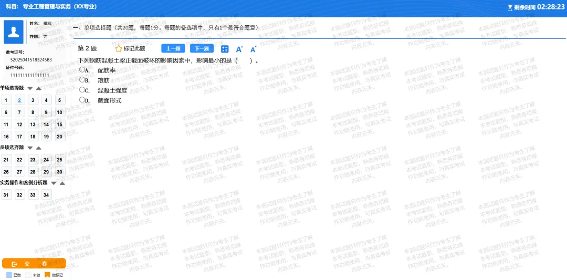Jump to question 3
The image size is (567, 280).
coord(33,100)
